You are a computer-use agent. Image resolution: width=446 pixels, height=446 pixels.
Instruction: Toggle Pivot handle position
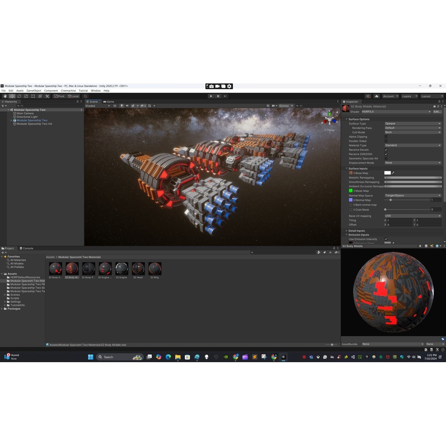click(x=59, y=96)
